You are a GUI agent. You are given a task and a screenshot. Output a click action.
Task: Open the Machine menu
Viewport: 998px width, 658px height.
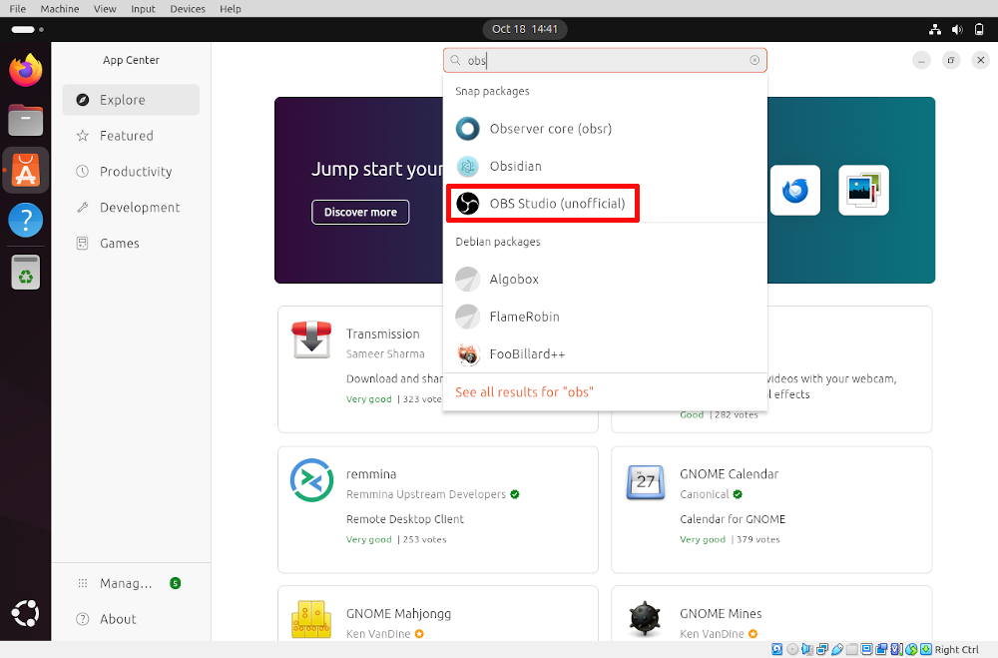pos(60,8)
